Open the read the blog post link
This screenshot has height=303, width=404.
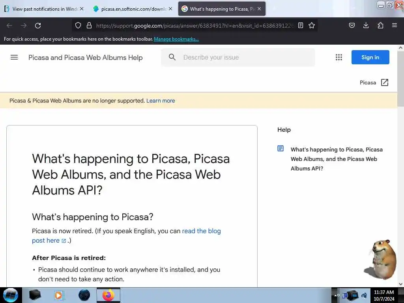point(201,231)
